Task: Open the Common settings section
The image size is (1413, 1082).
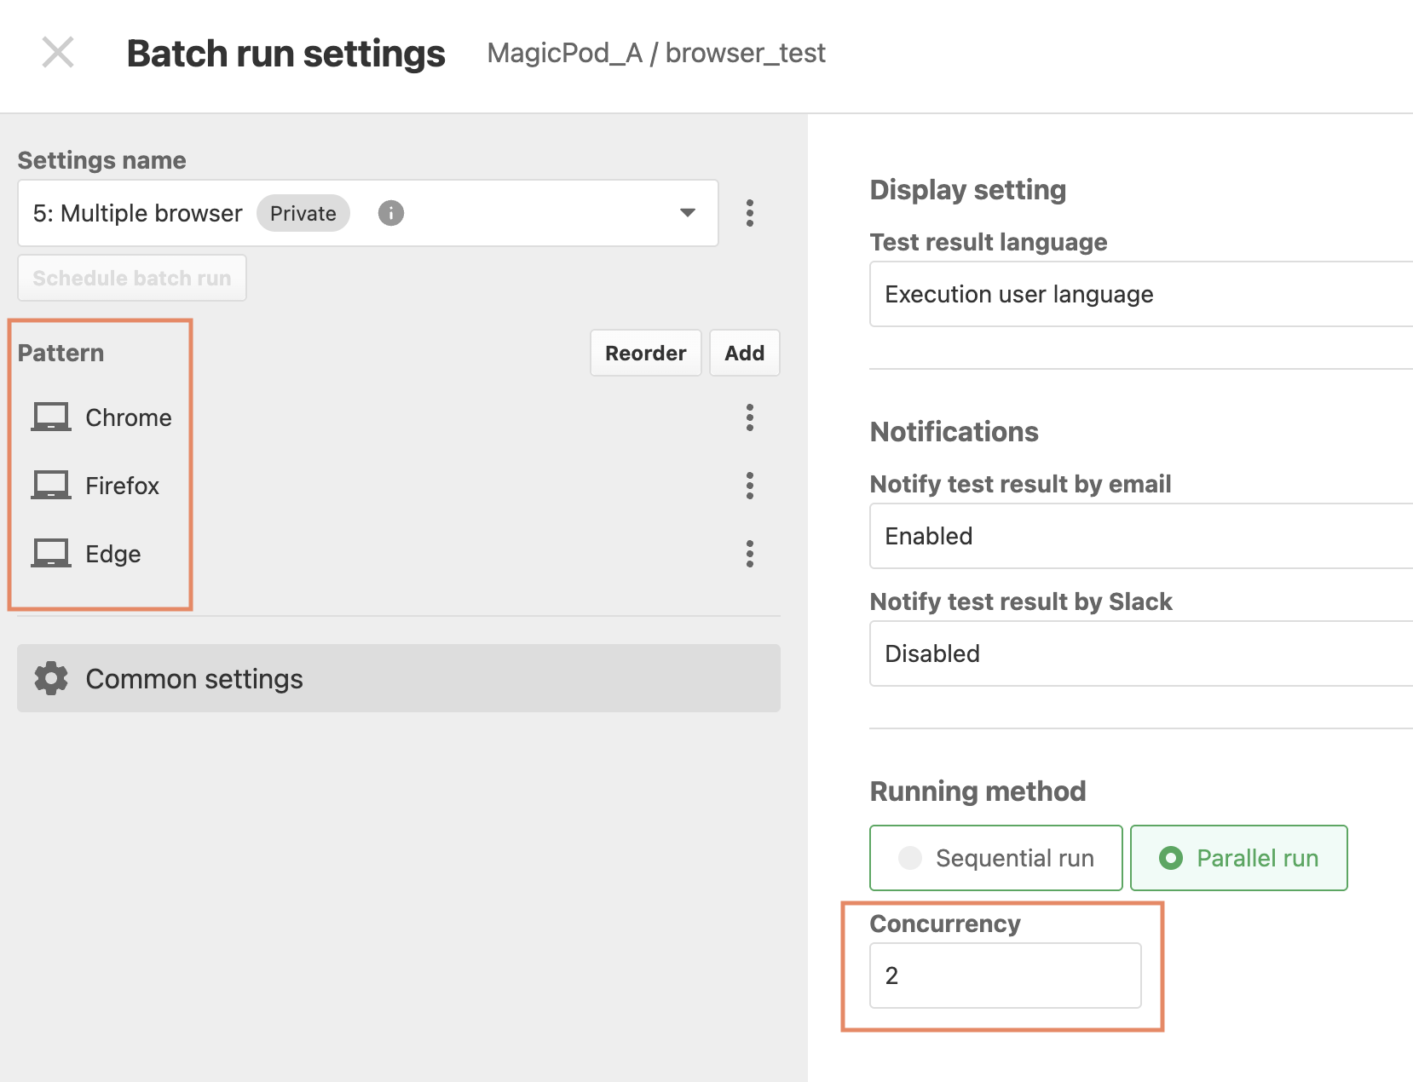Action: (x=399, y=678)
